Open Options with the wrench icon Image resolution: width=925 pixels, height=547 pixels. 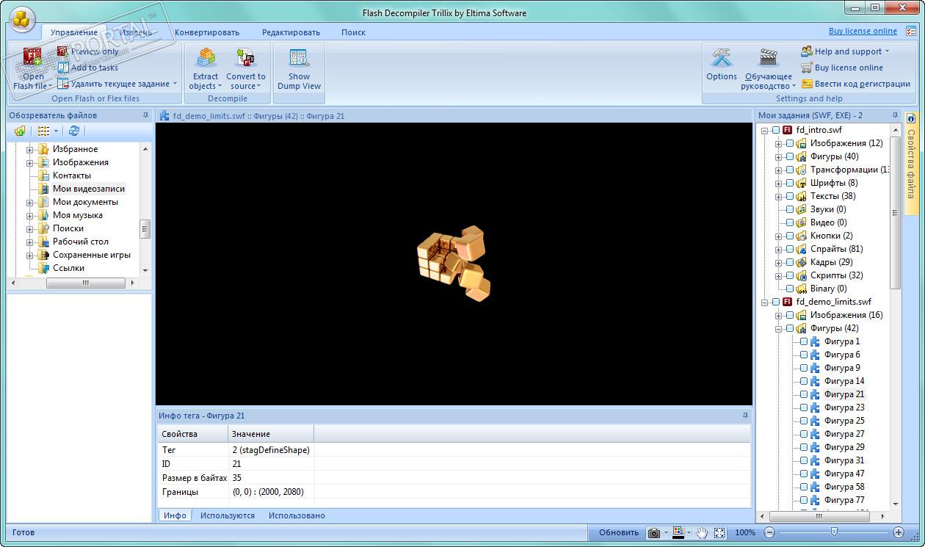tap(722, 58)
